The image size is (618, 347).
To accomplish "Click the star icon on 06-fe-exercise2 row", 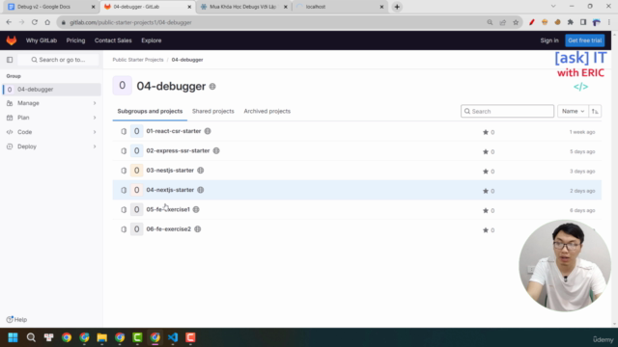I will pos(486,230).
